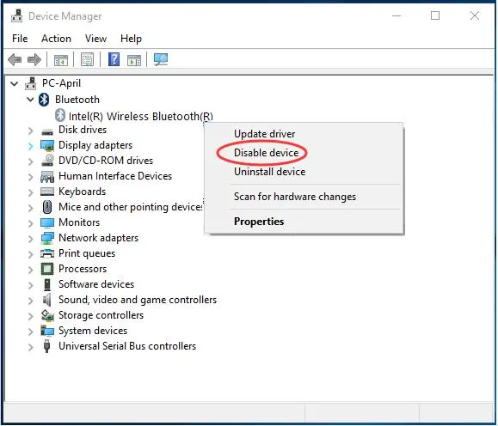The image size is (498, 426).
Task: Expand the Disk drives category
Action: (x=30, y=131)
